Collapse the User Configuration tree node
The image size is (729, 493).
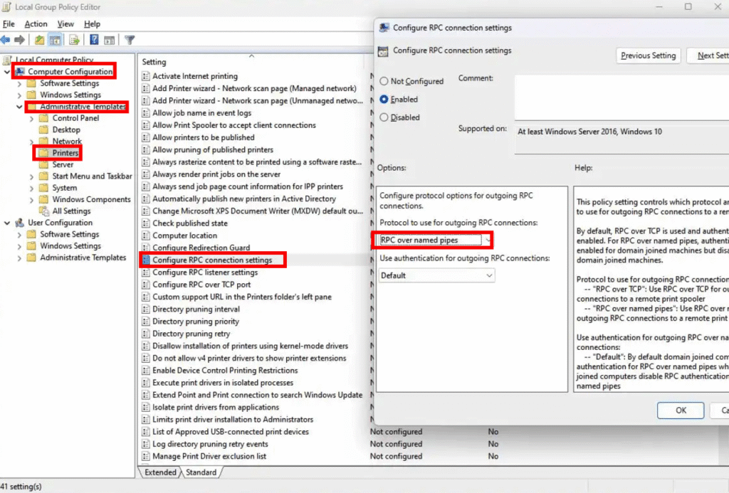(x=8, y=223)
